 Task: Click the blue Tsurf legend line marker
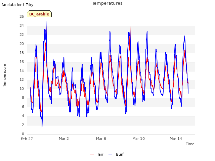tap(110, 155)
